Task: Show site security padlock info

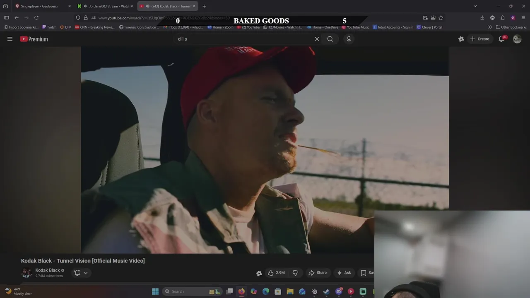Action: click(x=86, y=18)
